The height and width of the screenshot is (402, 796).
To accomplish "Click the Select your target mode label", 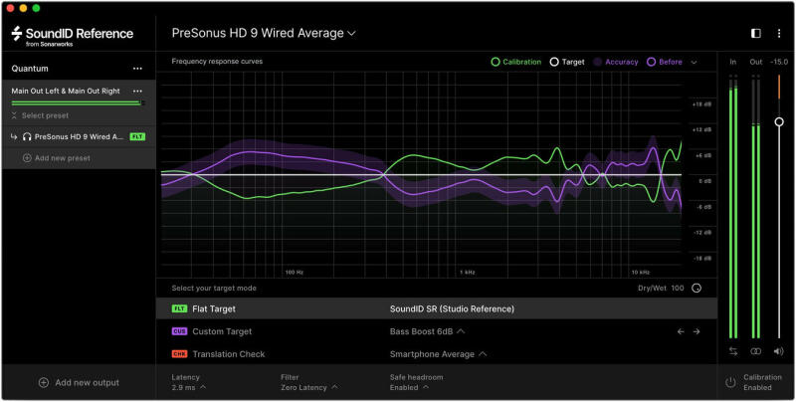I will (214, 289).
